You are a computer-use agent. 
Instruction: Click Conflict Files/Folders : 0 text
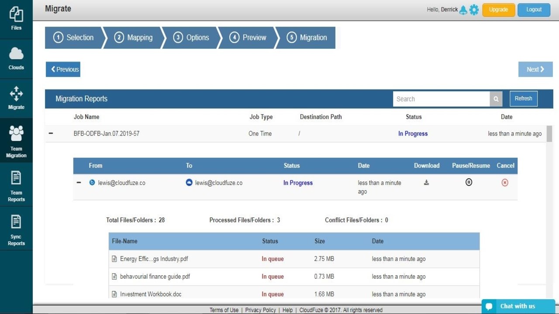click(x=356, y=220)
